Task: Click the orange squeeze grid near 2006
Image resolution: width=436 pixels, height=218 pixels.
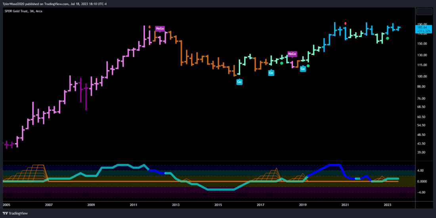Action: (x=33, y=173)
